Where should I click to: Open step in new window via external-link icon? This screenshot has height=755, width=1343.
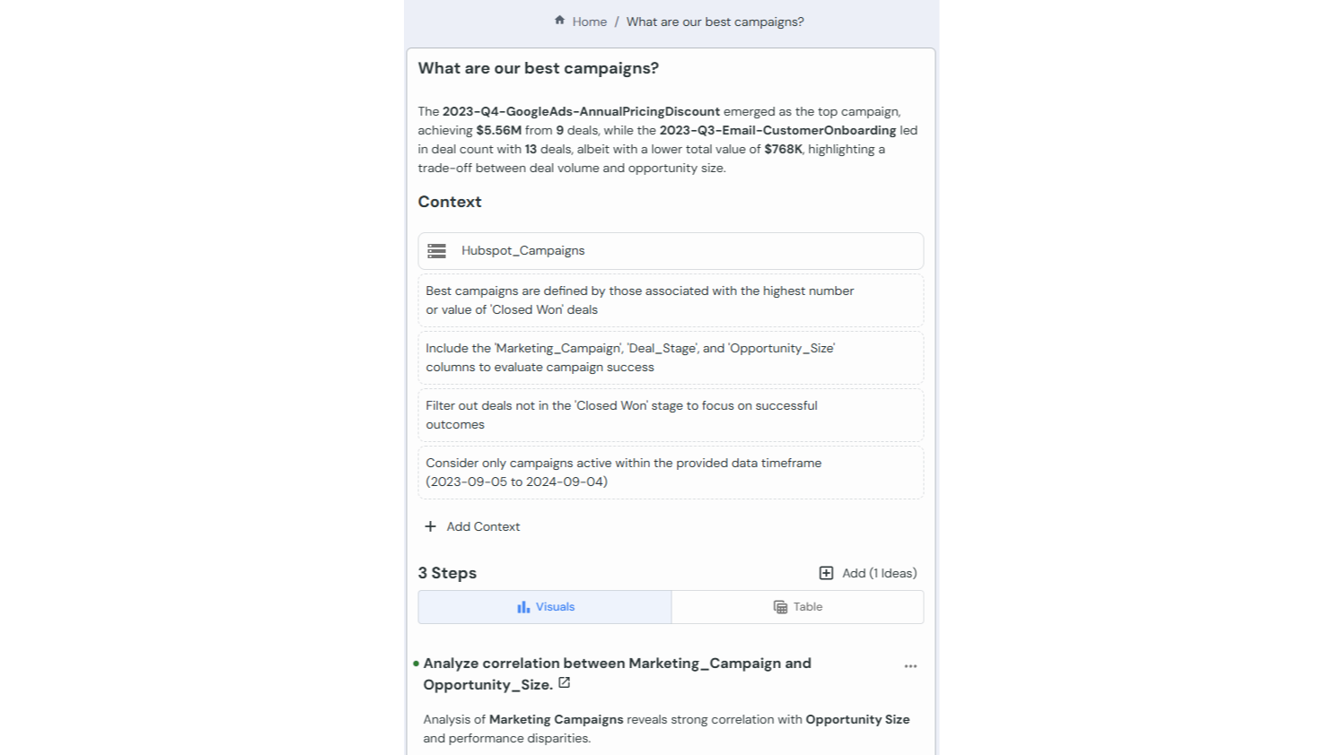[x=564, y=683]
